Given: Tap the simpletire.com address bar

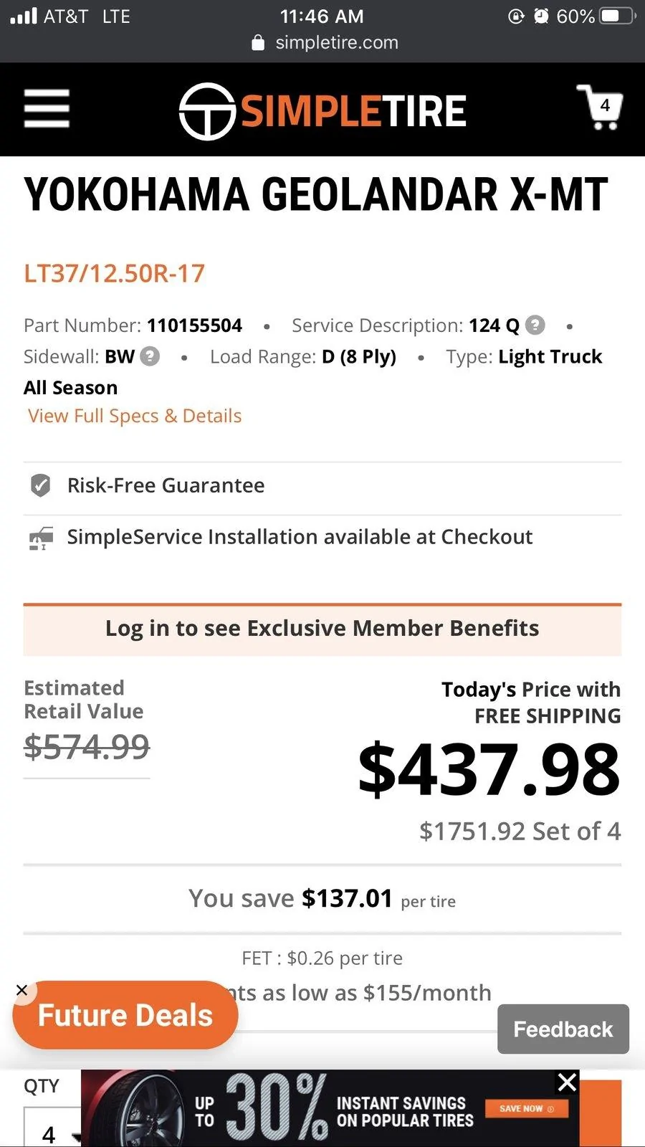Looking at the screenshot, I should click(x=325, y=42).
